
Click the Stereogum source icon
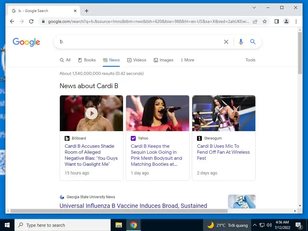click(x=199, y=138)
